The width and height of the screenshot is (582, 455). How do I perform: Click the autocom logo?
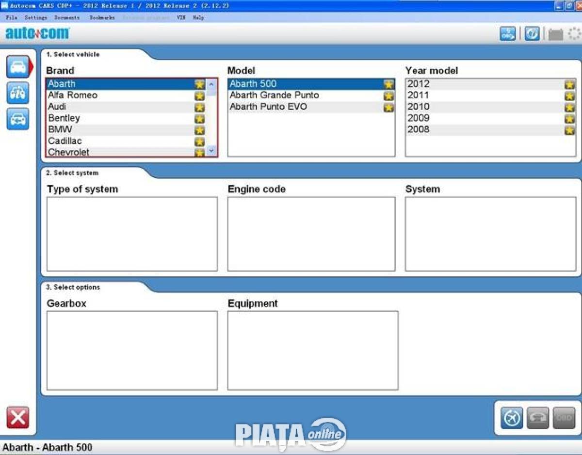tap(37, 33)
